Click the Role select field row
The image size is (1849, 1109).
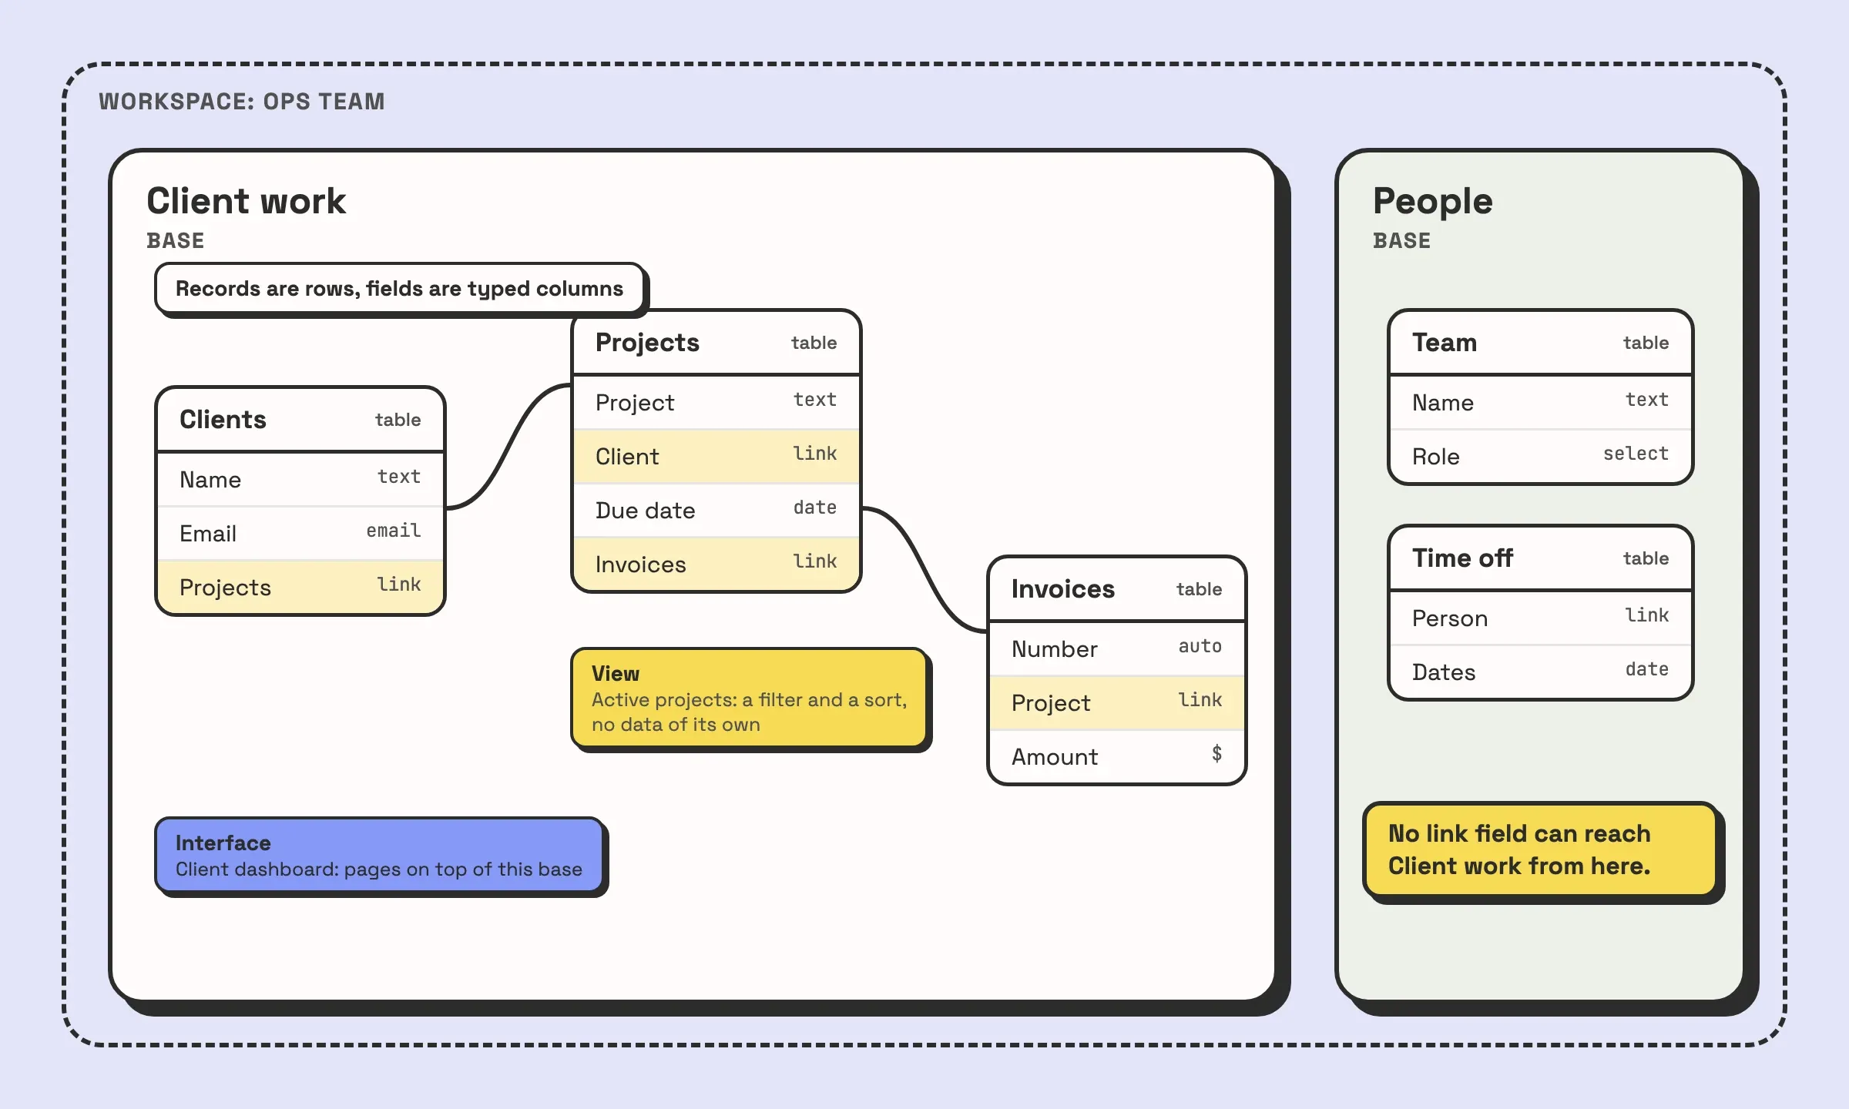(1541, 456)
